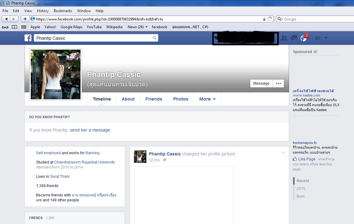Screen dimensions: 354x224
Task: Switch to the Photos tab
Action: pyautogui.click(x=181, y=99)
